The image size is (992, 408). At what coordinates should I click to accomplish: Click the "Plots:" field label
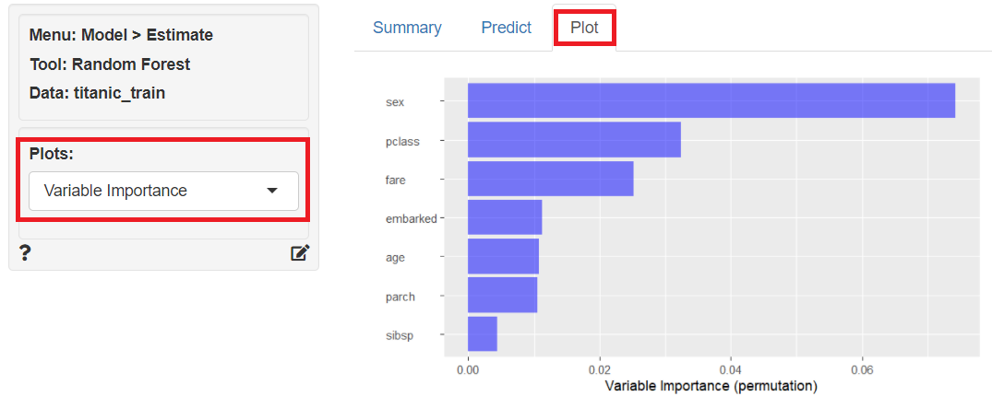pyautogui.click(x=54, y=153)
